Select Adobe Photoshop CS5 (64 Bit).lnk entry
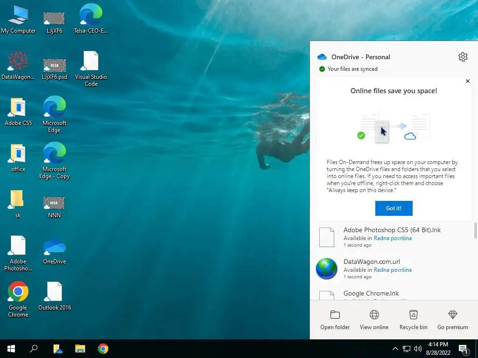 point(392,237)
